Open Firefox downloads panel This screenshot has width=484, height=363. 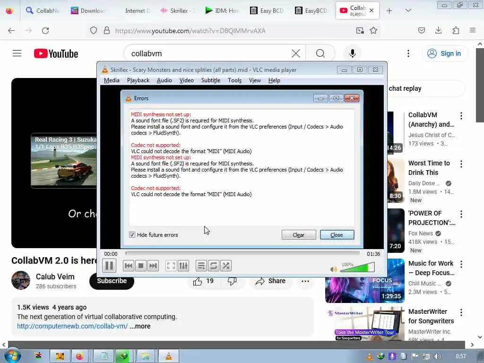[438, 30]
